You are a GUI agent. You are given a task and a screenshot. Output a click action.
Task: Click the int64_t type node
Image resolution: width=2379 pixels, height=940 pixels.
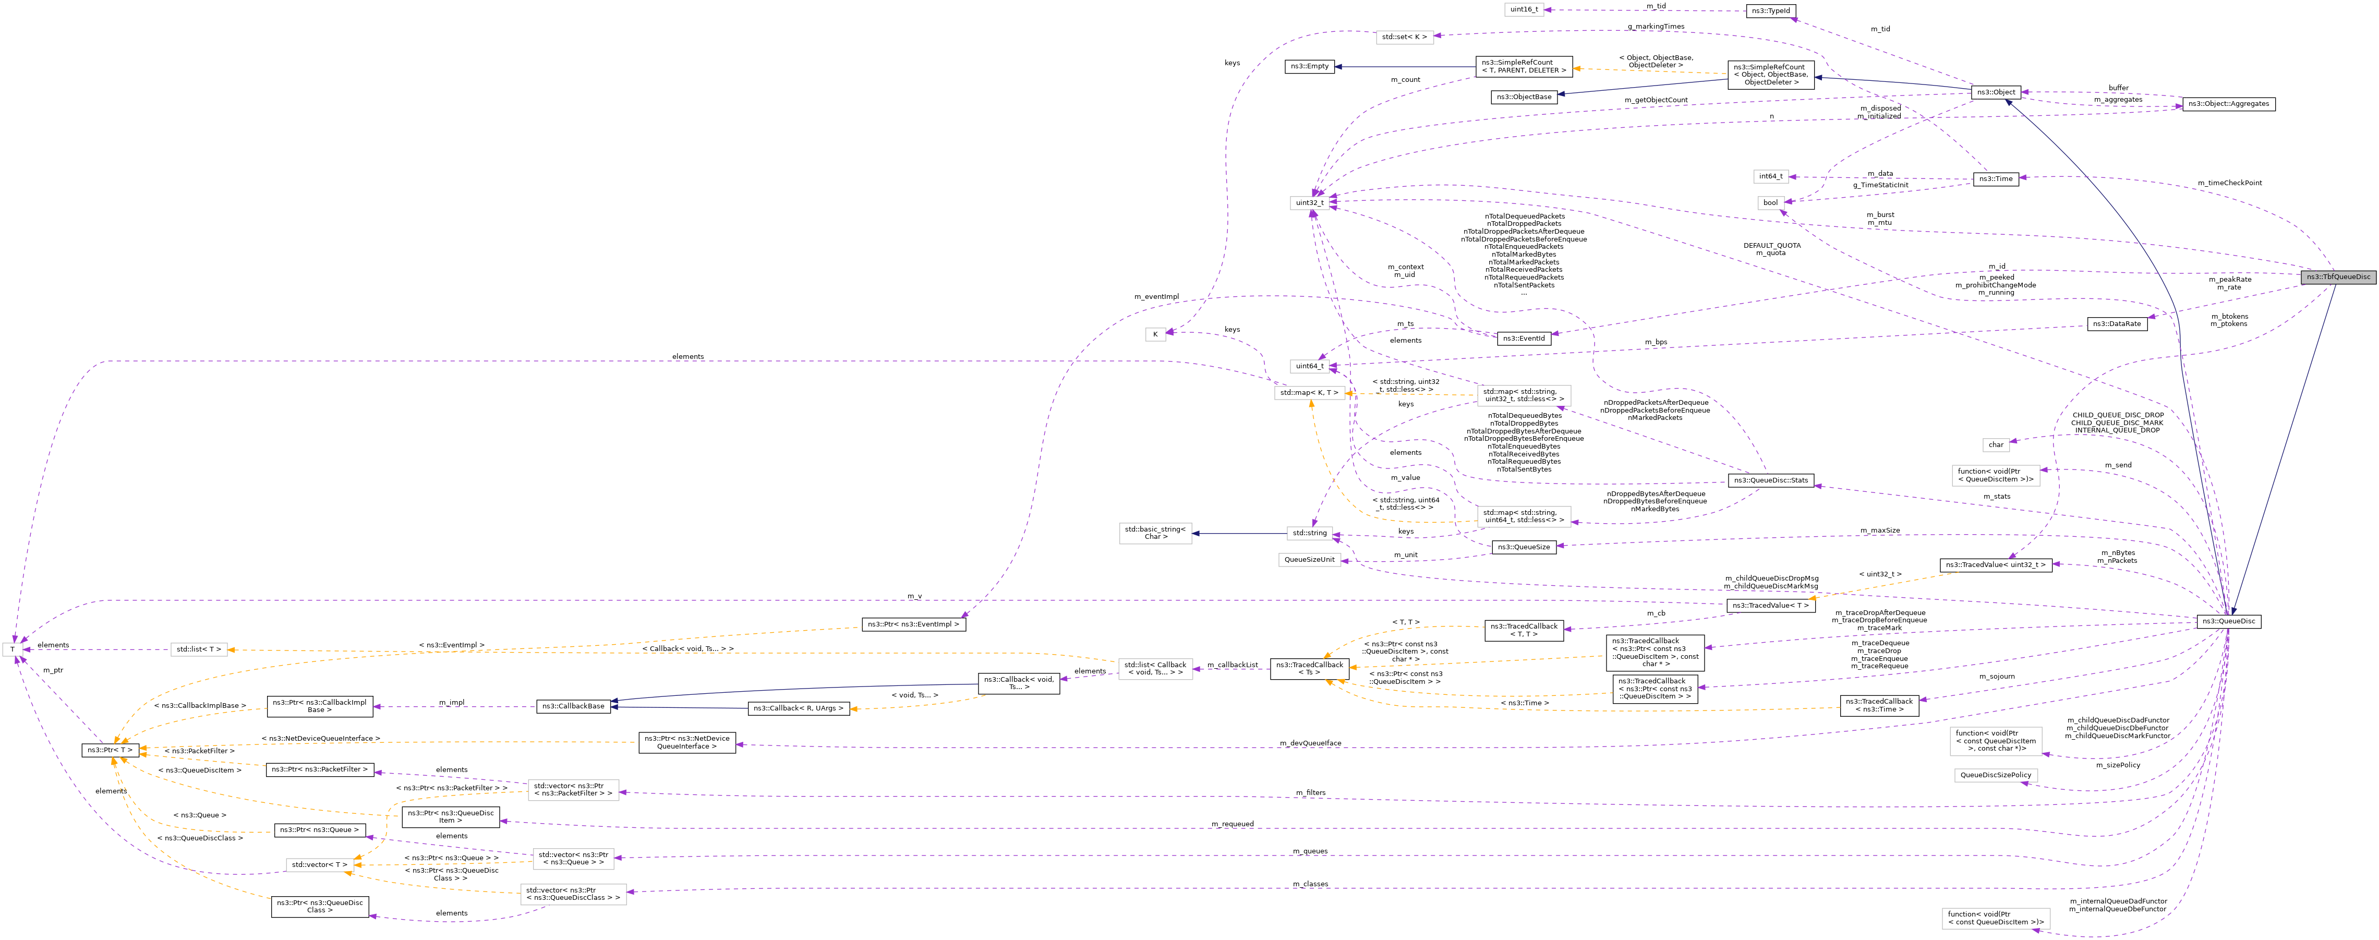[x=1770, y=176]
